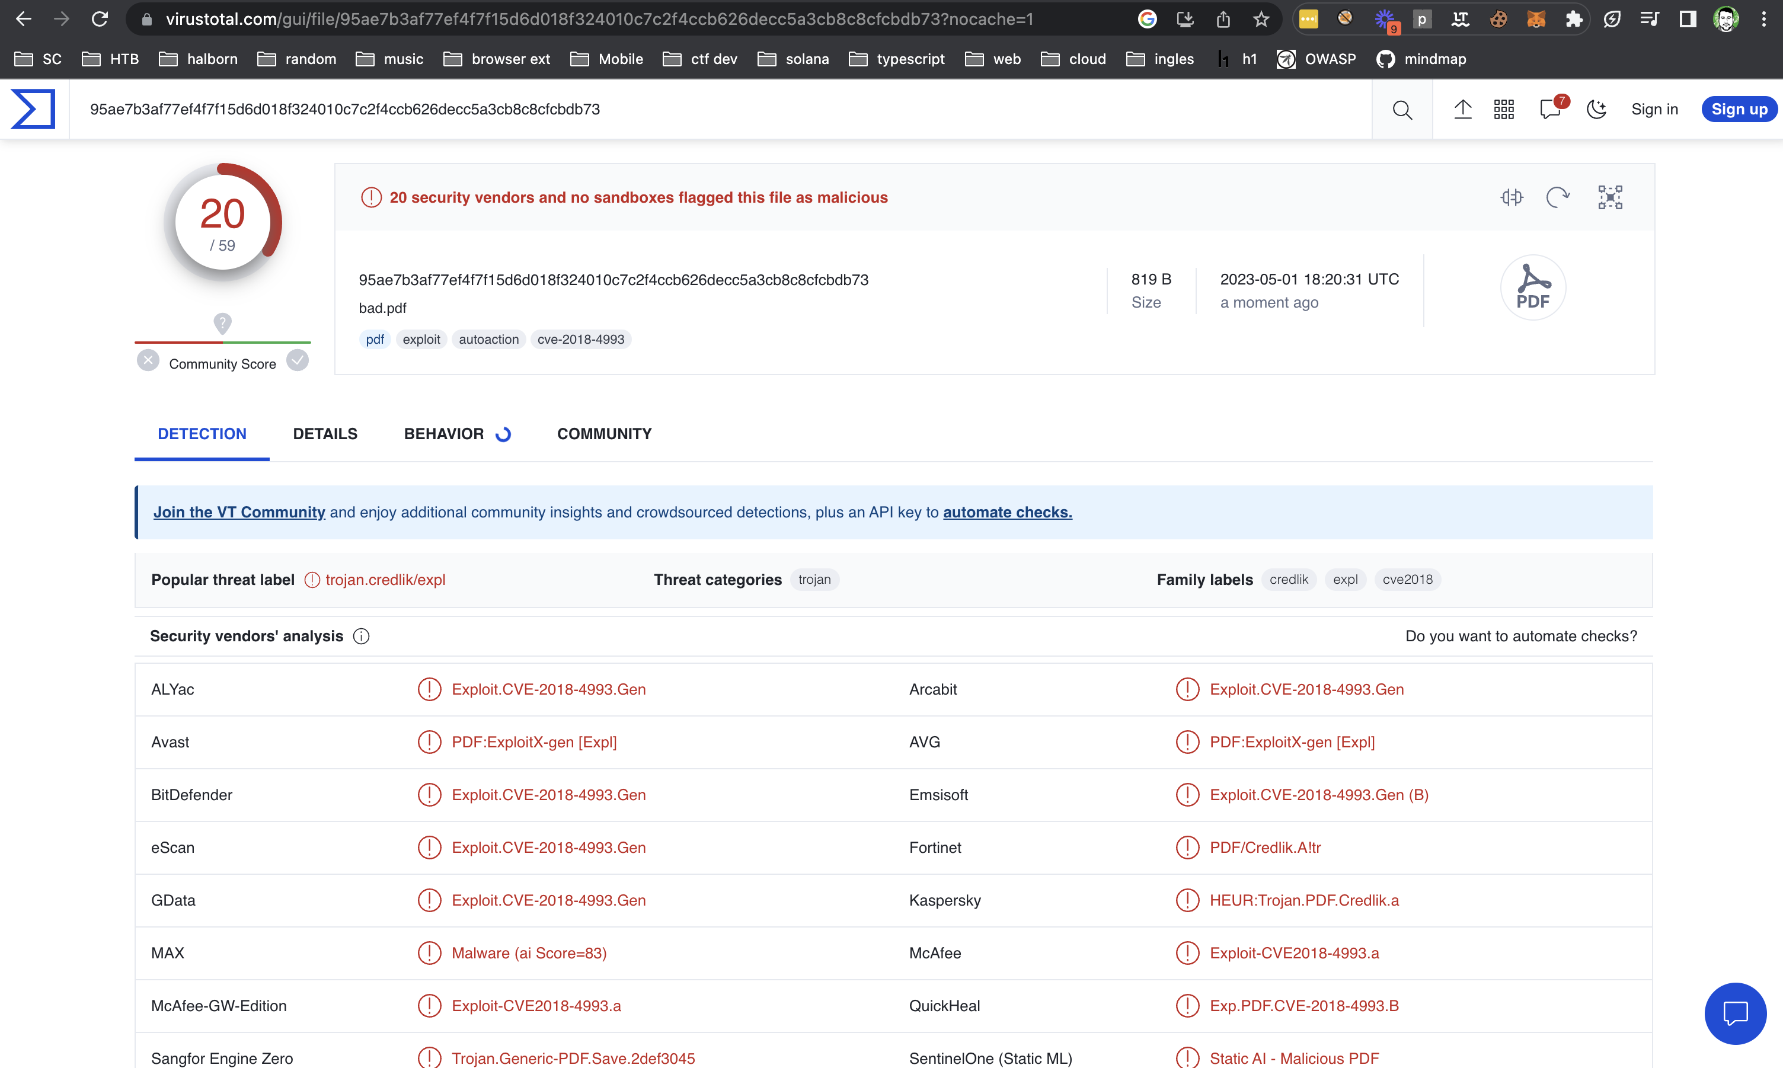Toggle the browser side panel icon
1783x1068 pixels.
point(1688,19)
